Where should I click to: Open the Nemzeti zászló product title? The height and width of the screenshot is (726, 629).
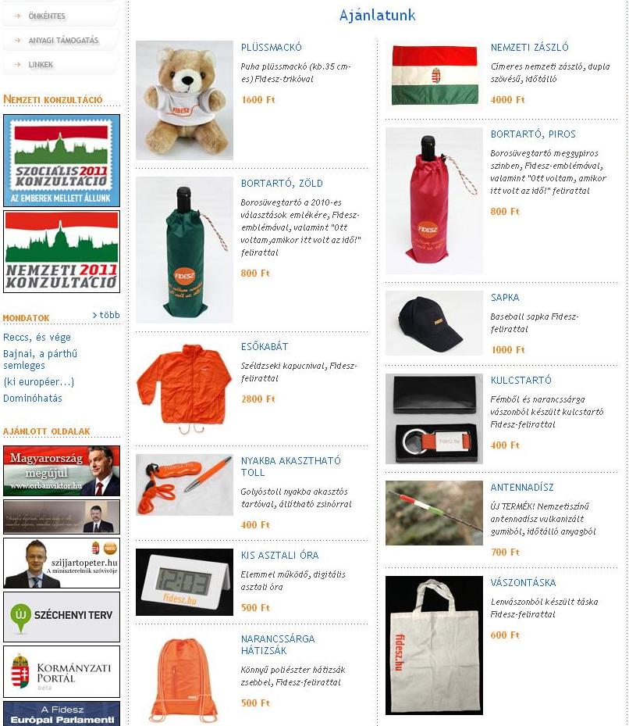[530, 47]
